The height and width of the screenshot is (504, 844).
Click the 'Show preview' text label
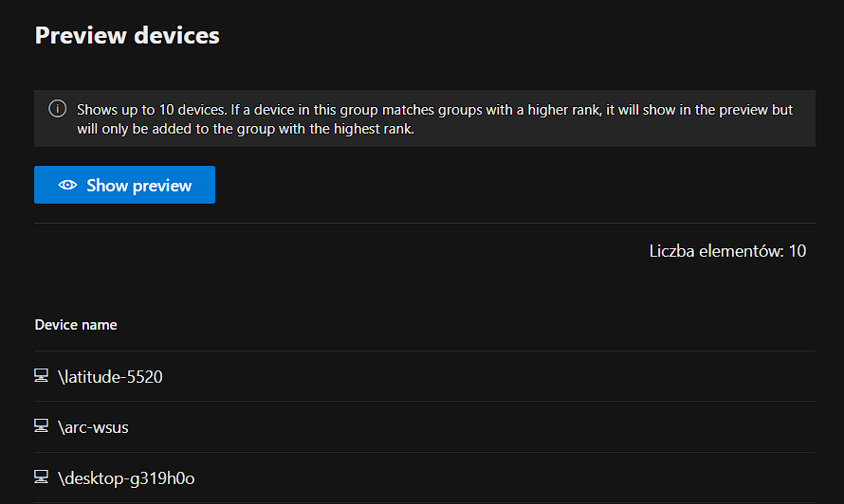pos(139,186)
